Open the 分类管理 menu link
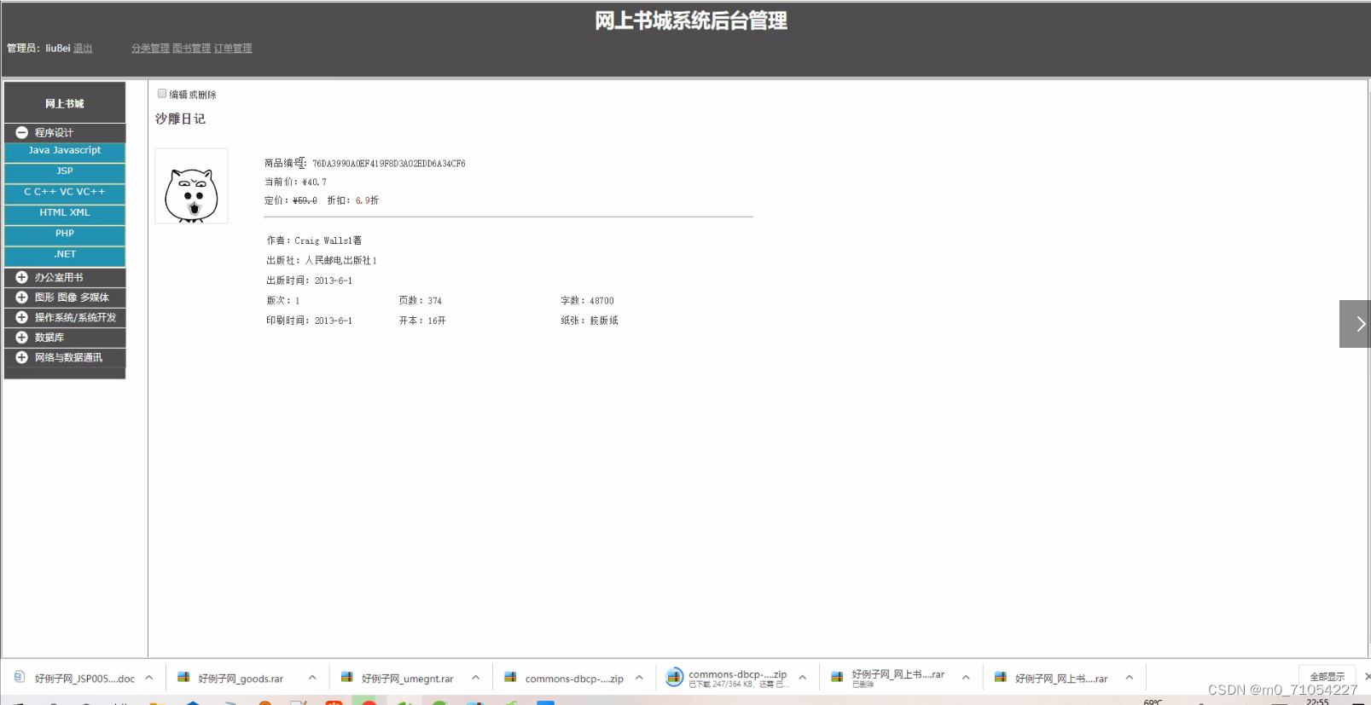This screenshot has height=705, width=1371. (150, 49)
